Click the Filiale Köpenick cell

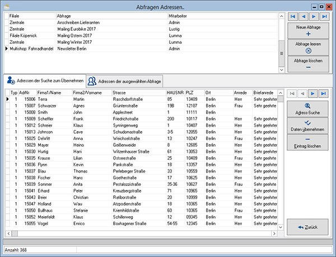click(32, 35)
